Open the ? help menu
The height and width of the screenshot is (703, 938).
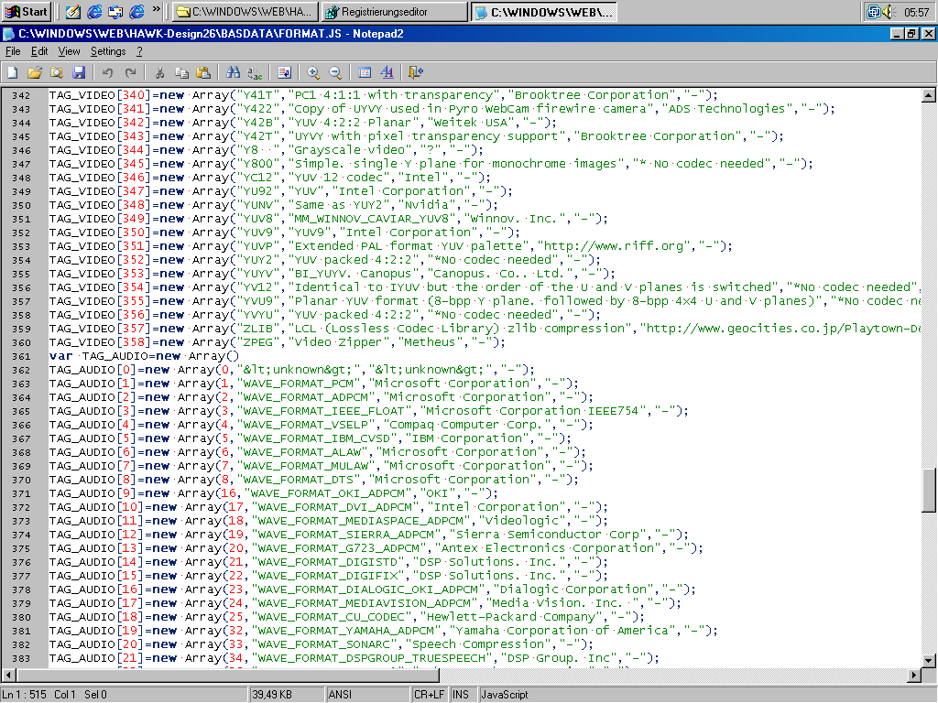139,51
